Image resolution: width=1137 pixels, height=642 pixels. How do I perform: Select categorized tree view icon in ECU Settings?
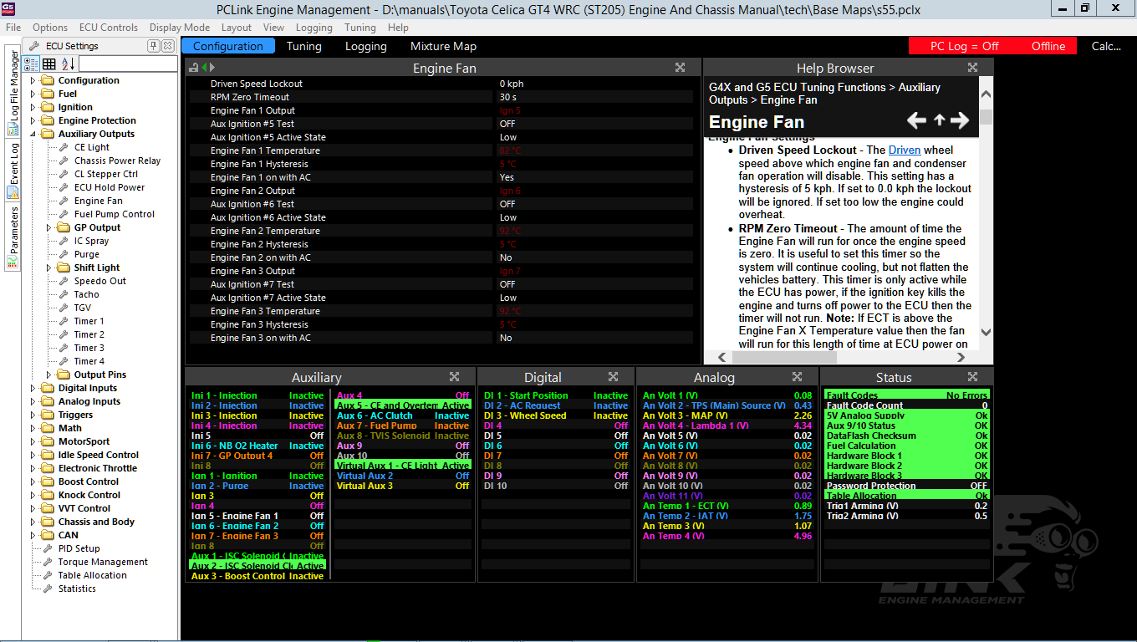(31, 64)
